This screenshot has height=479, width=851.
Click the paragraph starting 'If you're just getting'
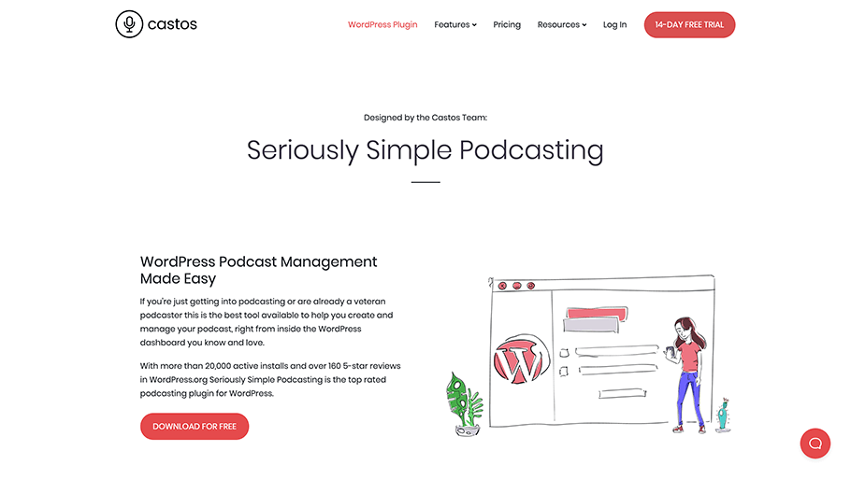267,322
